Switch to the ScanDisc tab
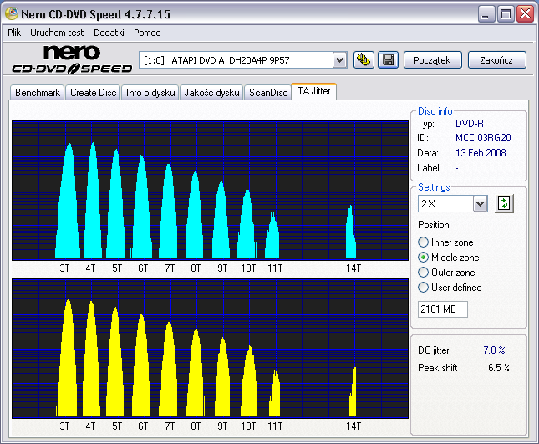 [268, 93]
